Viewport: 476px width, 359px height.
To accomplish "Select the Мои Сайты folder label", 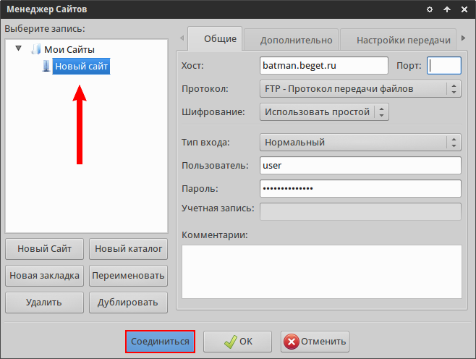I will click(x=69, y=49).
